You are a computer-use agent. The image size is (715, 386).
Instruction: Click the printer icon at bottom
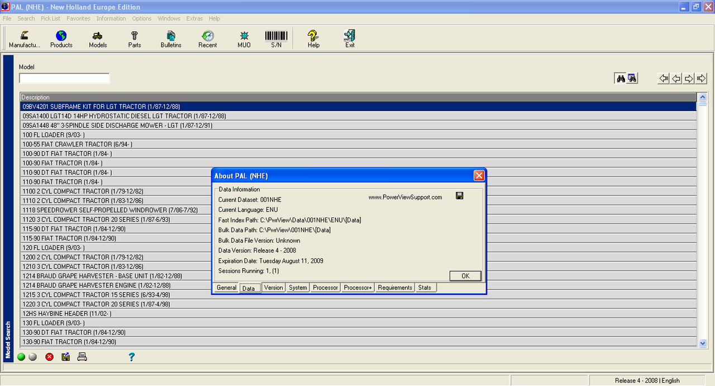pos(82,357)
